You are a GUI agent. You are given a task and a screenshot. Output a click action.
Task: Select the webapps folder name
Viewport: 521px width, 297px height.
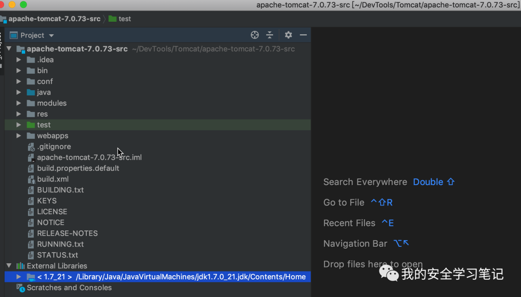point(53,135)
